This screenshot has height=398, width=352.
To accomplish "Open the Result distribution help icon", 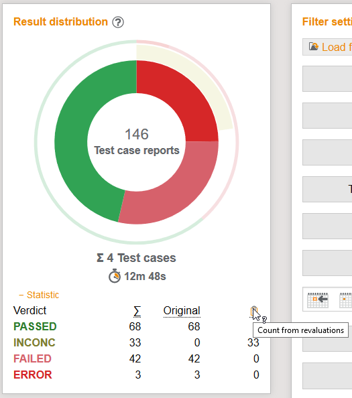I will pos(118,22).
